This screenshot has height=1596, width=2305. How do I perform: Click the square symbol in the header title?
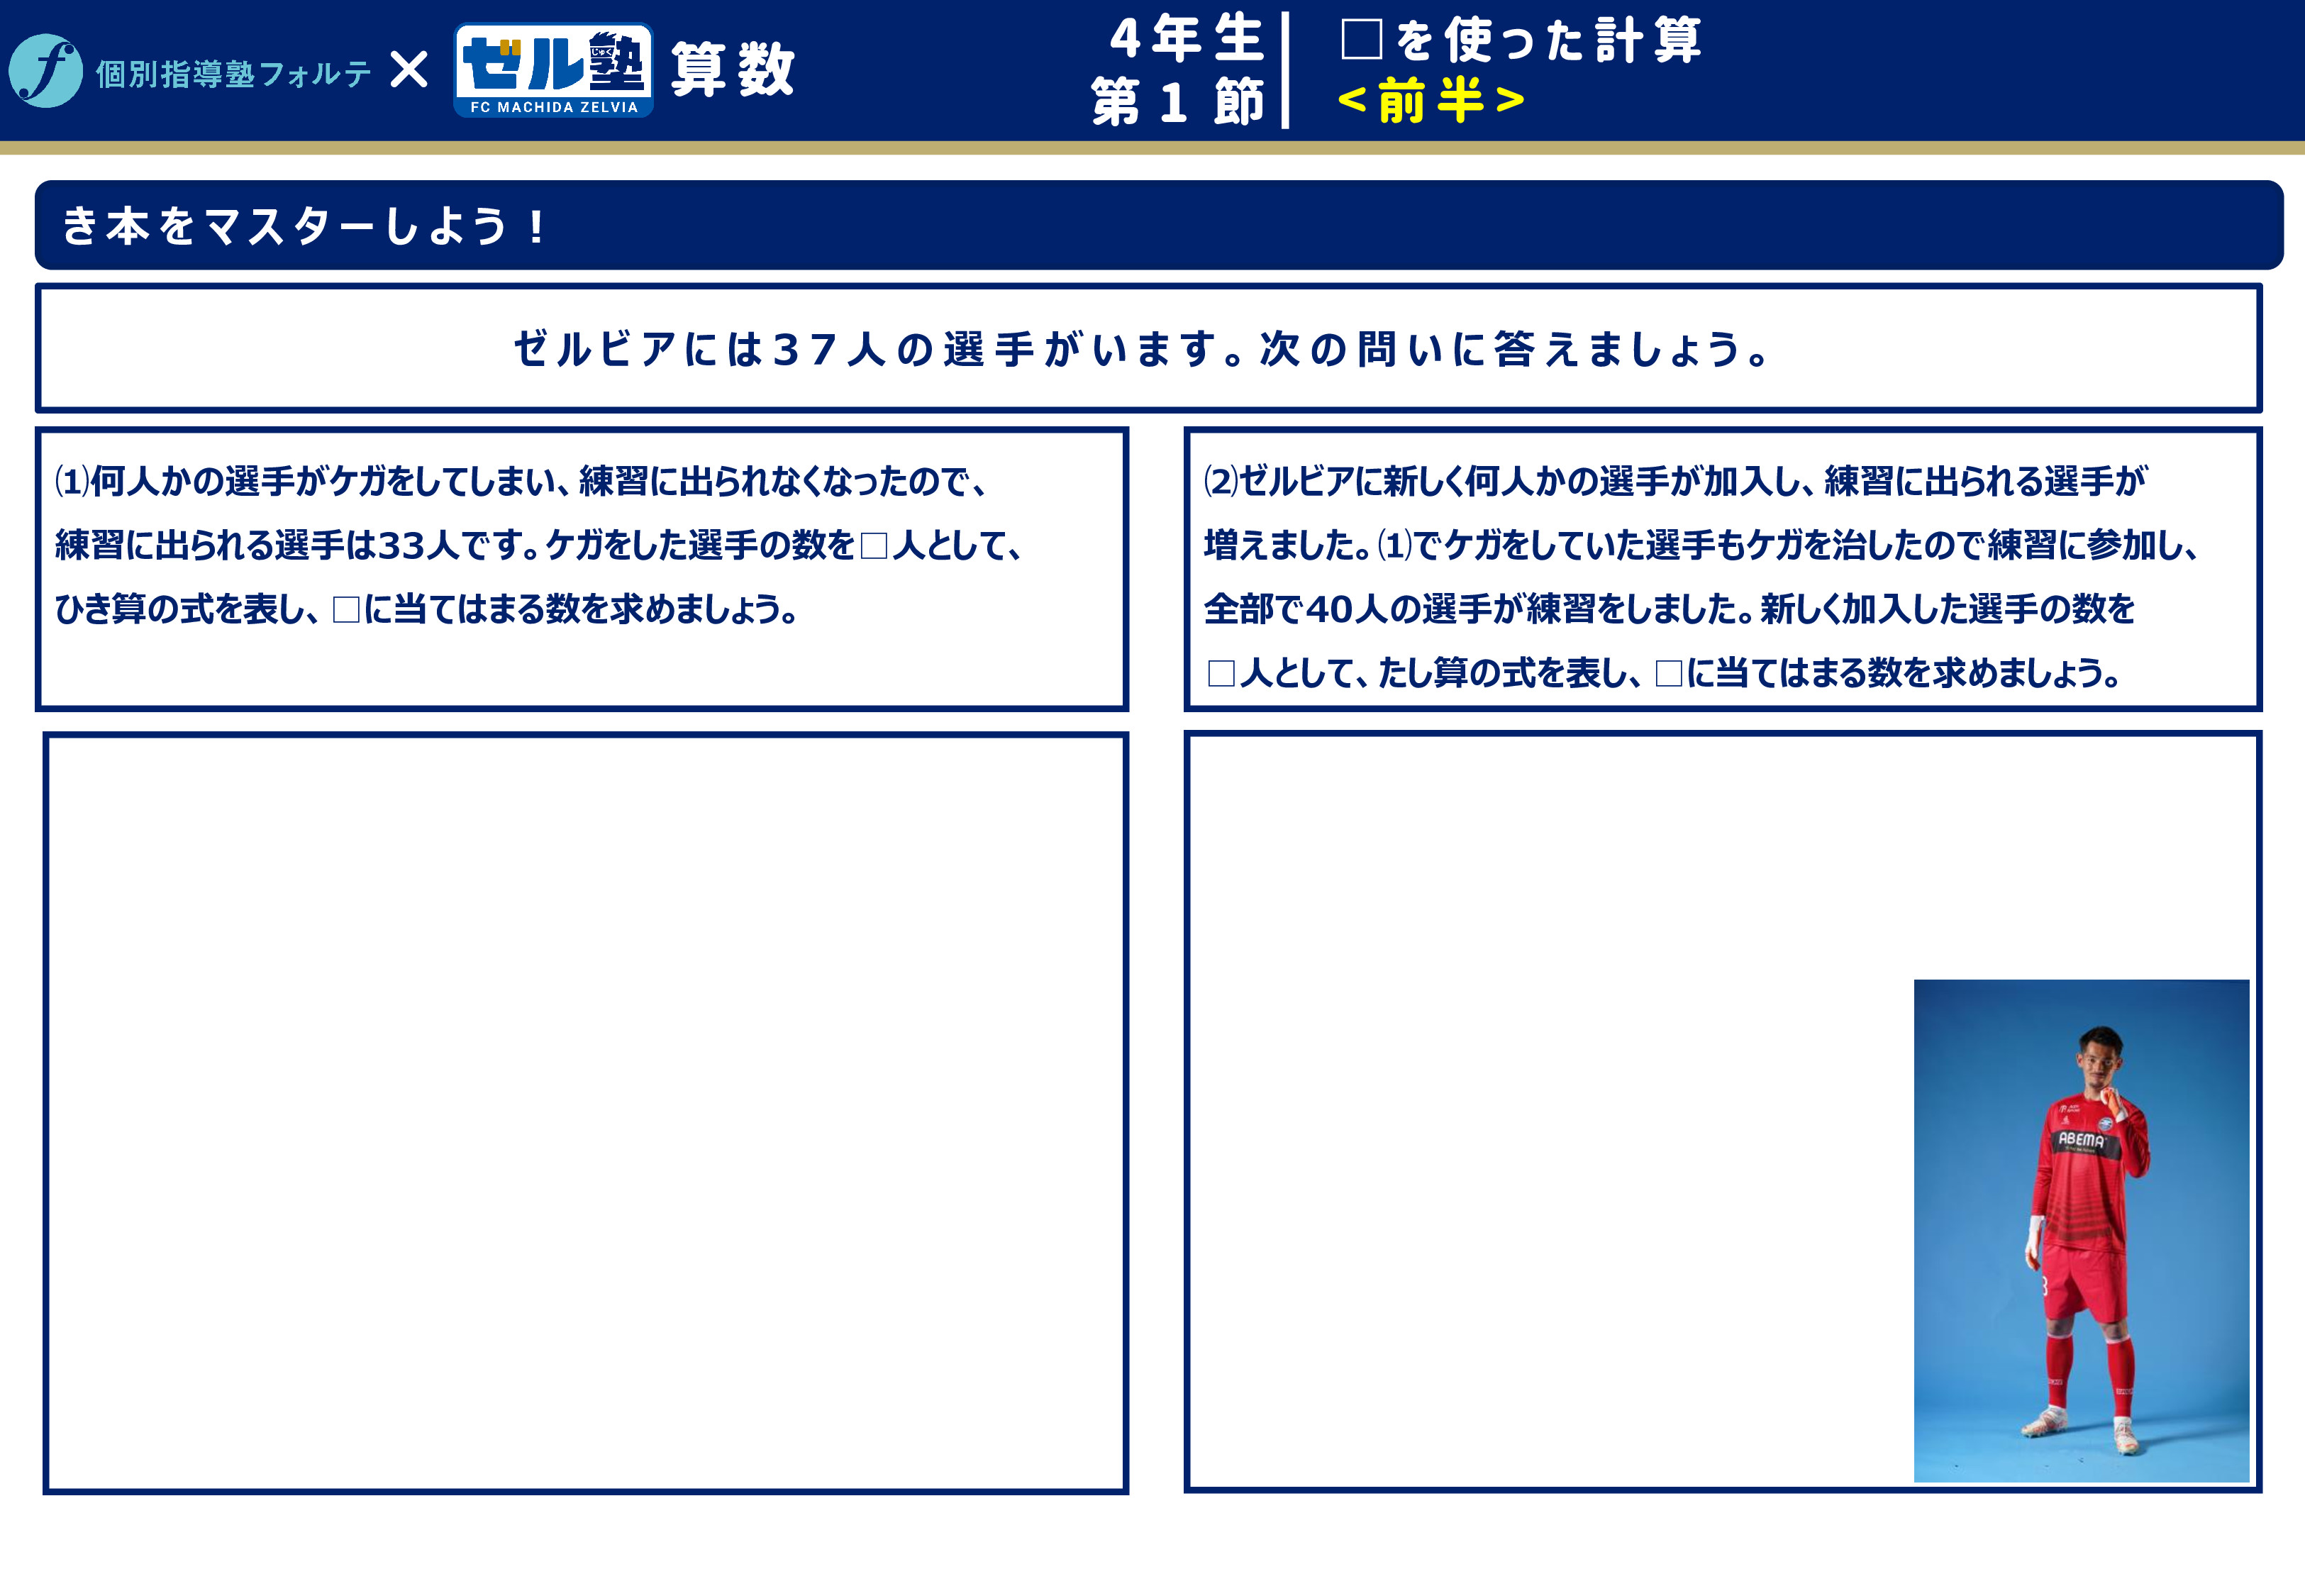[1360, 40]
